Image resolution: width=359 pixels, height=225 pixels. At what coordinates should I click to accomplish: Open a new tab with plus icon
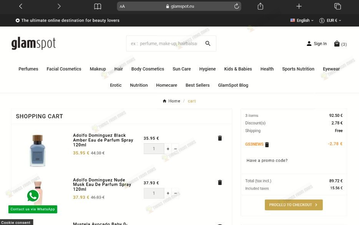tap(299, 6)
